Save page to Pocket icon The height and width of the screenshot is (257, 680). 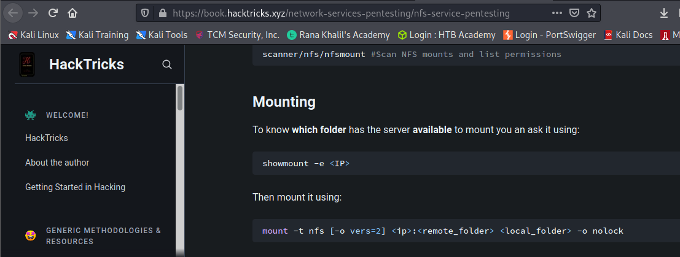click(574, 13)
